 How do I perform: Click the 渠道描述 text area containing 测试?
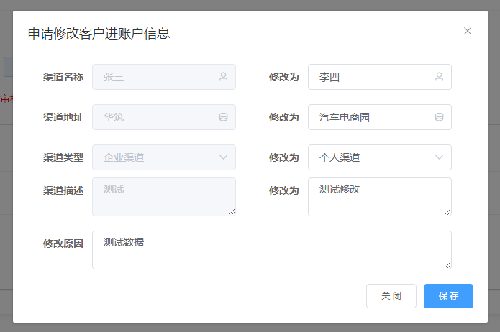(163, 197)
